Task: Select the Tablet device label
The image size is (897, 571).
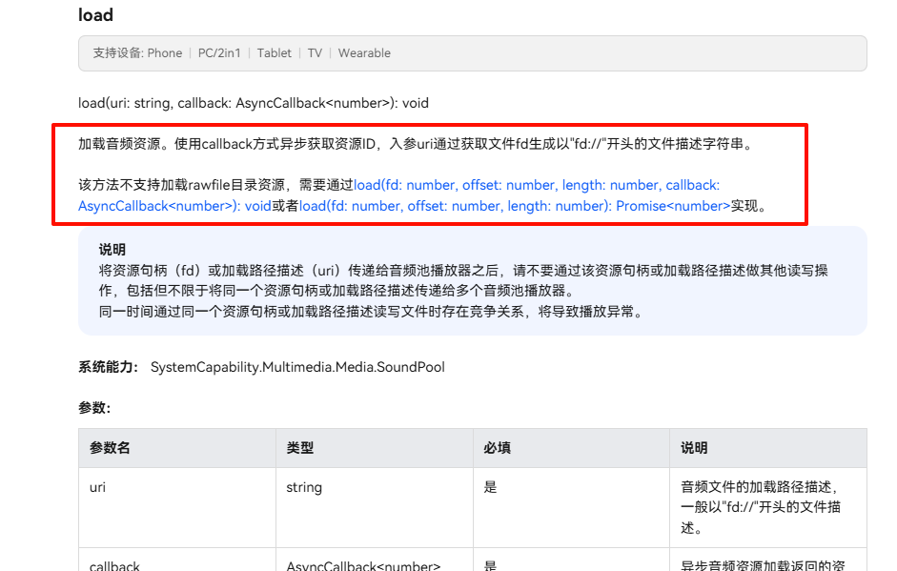Action: coord(275,53)
